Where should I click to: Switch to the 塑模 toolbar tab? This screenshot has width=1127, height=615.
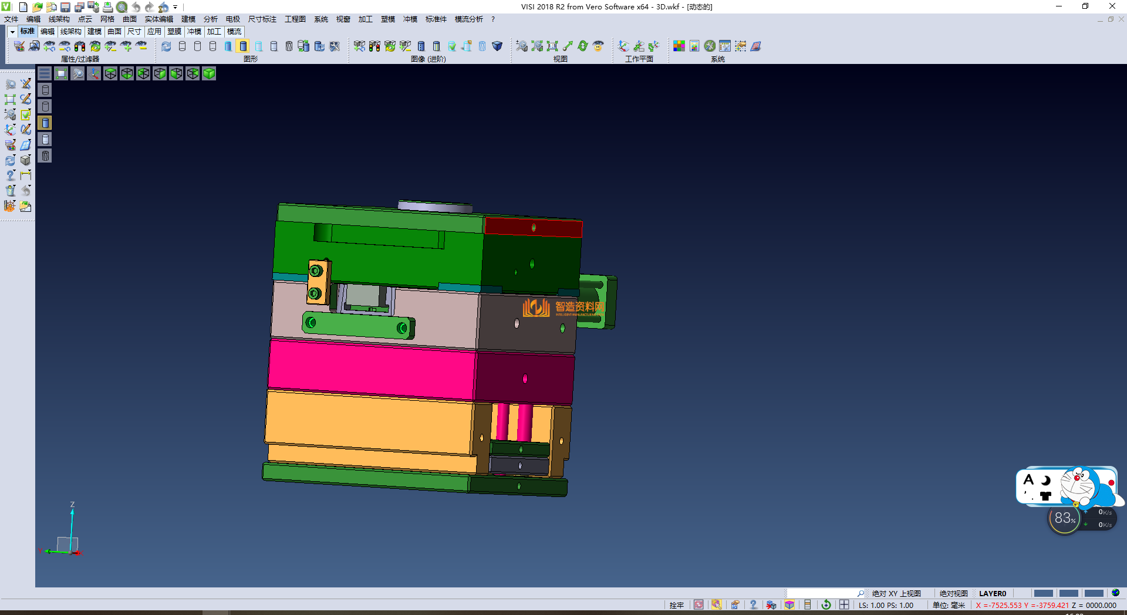pyautogui.click(x=174, y=32)
